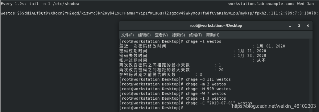Image resolution: width=319 pixels, height=112 pixels.
Task: Click the workstation.lab.example.com hostname in background terminal
Action: tap(262, 4)
